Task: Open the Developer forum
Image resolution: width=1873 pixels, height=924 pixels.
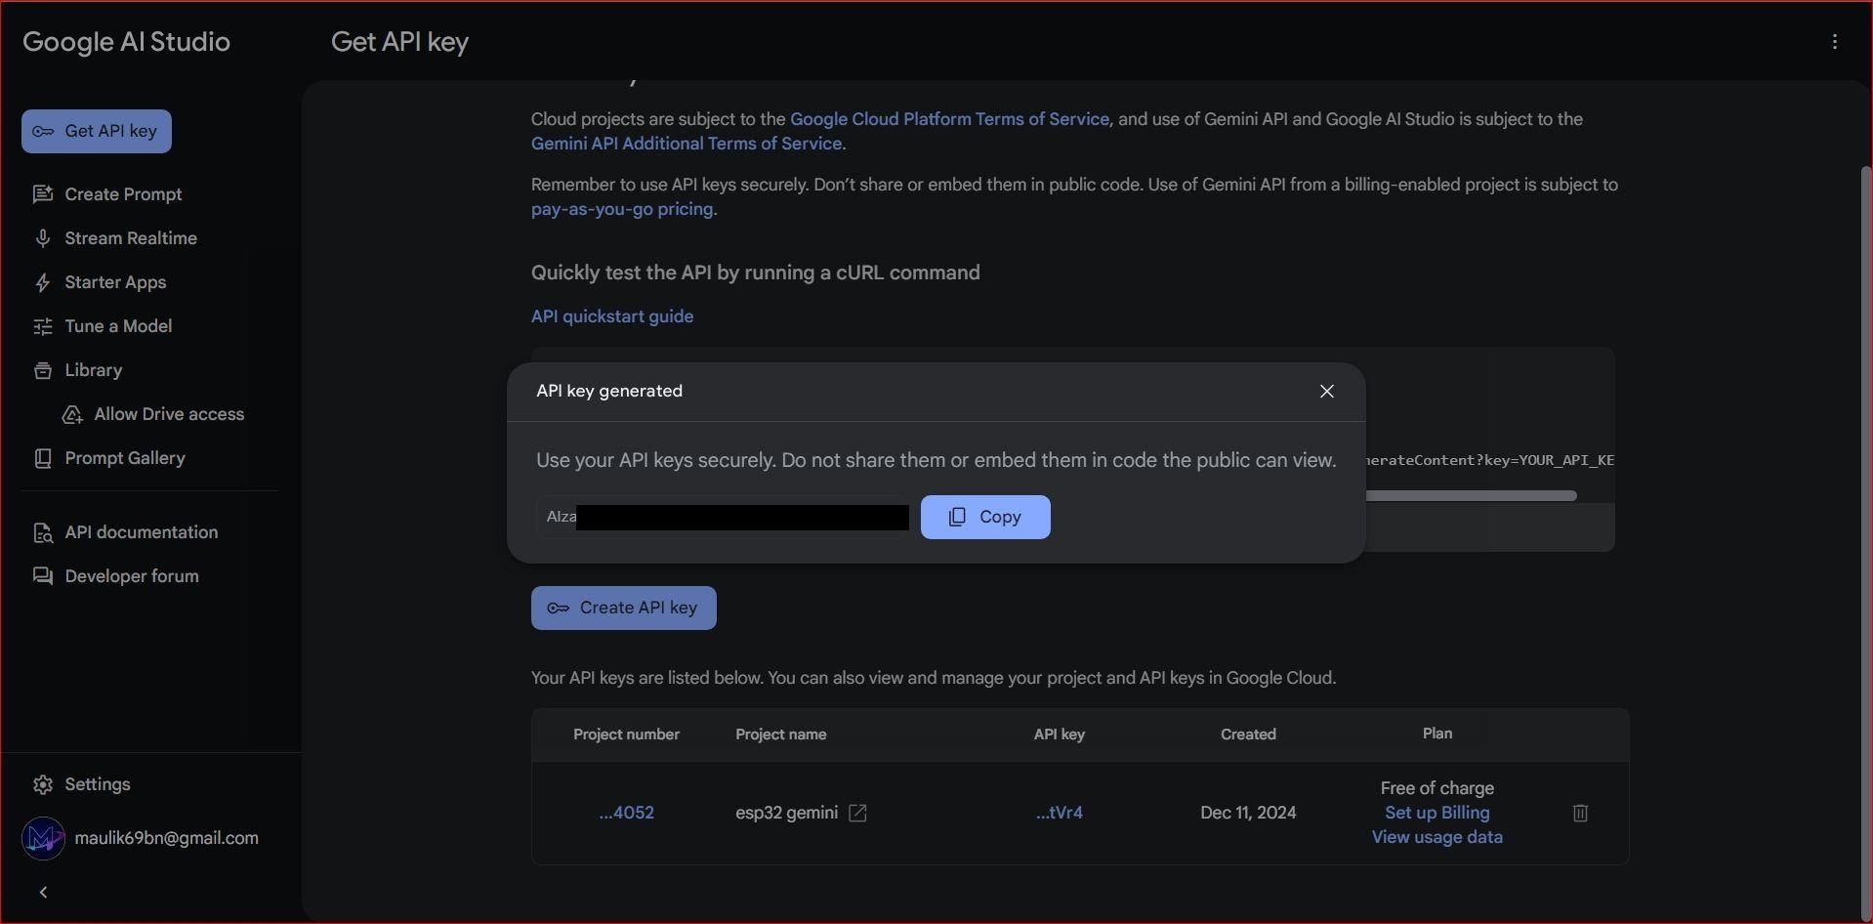Action: click(131, 576)
